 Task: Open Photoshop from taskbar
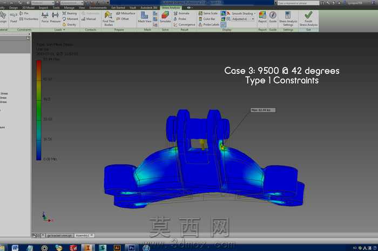tap(132, 248)
